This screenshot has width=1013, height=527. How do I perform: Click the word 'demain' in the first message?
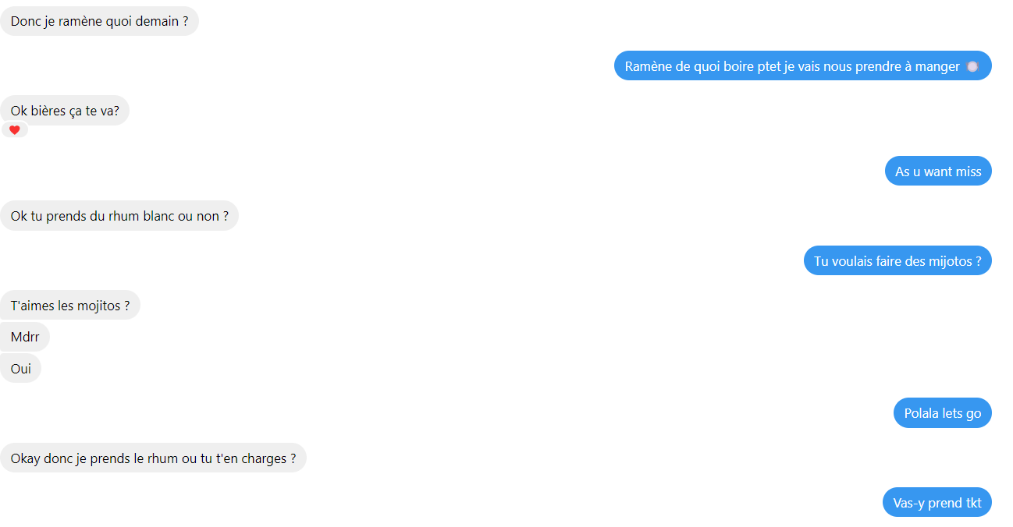click(158, 21)
